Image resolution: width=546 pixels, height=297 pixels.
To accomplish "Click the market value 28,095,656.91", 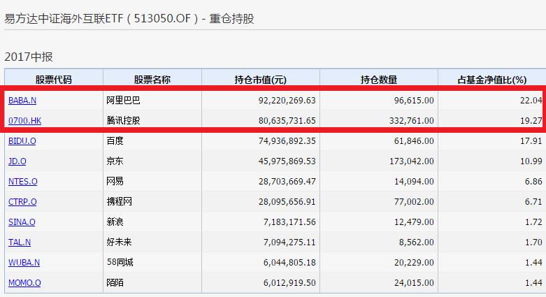I will click(x=287, y=201).
